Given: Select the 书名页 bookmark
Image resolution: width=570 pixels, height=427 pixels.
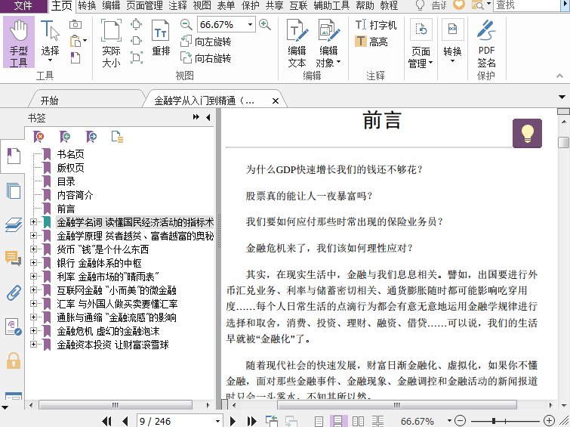Looking at the screenshot, I should pyautogui.click(x=70, y=154).
